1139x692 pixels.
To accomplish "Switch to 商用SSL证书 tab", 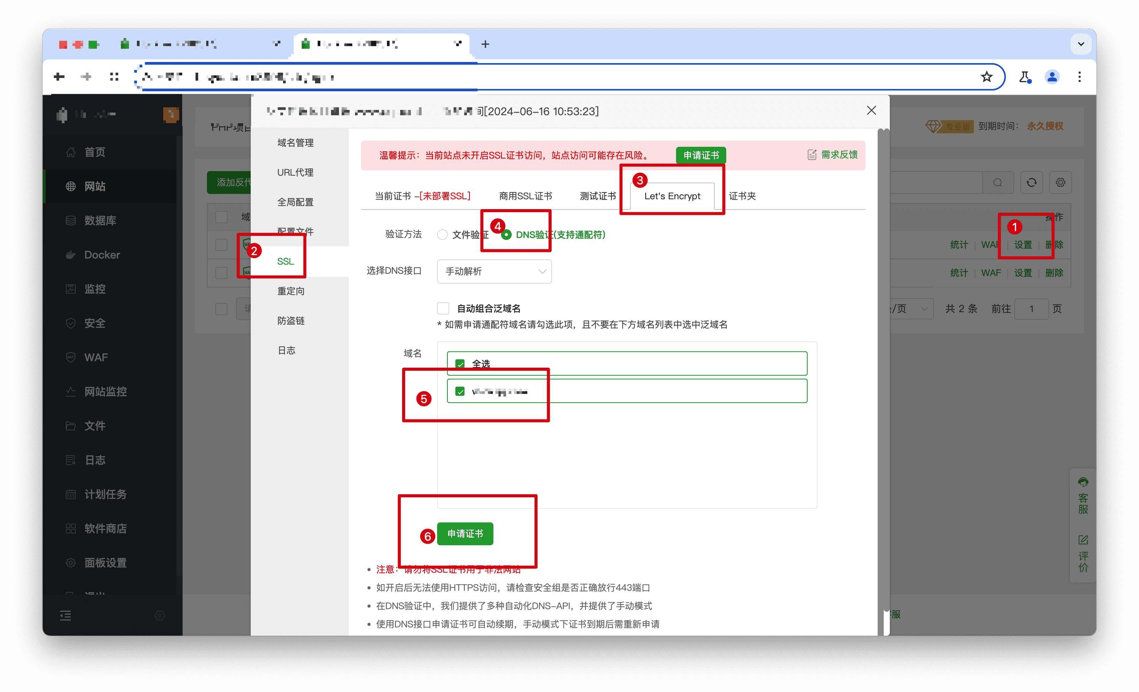I will (525, 196).
